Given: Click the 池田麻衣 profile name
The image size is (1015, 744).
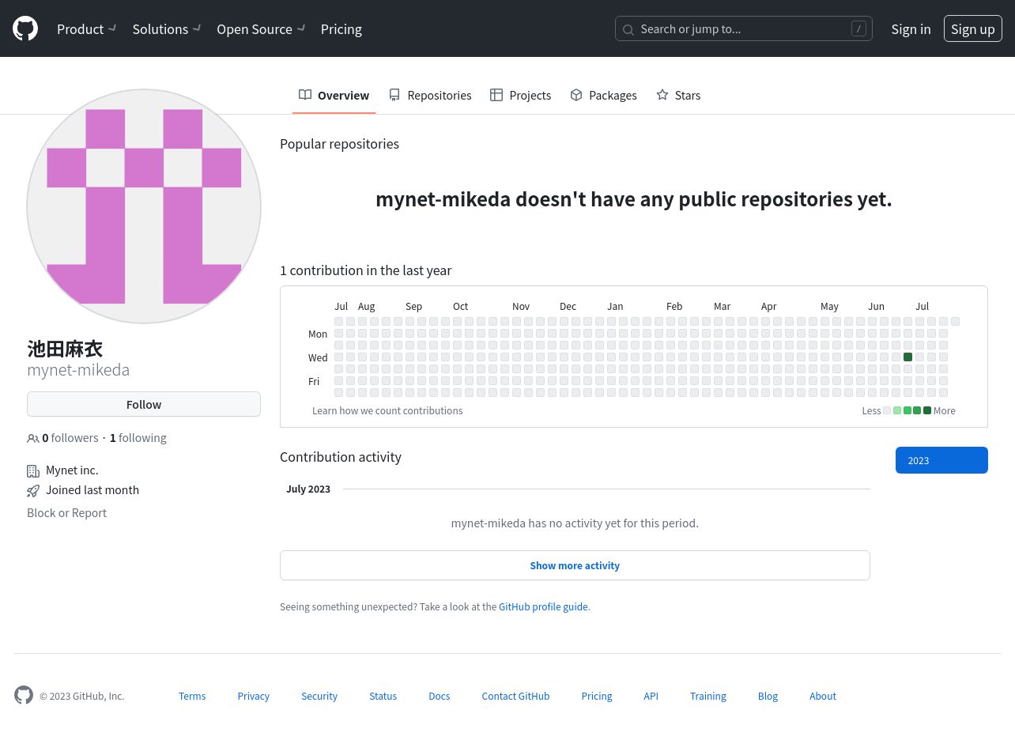Looking at the screenshot, I should click(65, 349).
